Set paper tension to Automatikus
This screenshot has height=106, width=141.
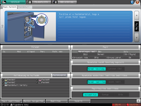click(91, 95)
